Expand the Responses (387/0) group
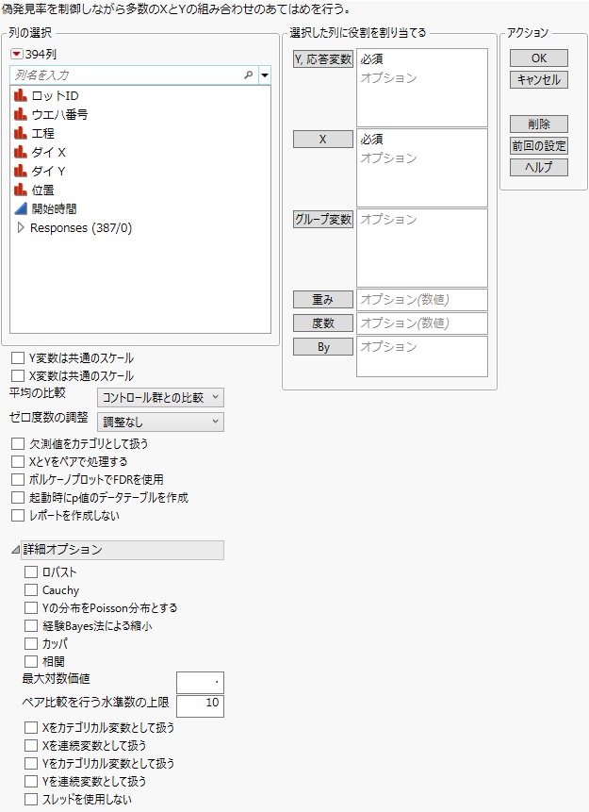The width and height of the screenshot is (589, 812). click(x=21, y=228)
